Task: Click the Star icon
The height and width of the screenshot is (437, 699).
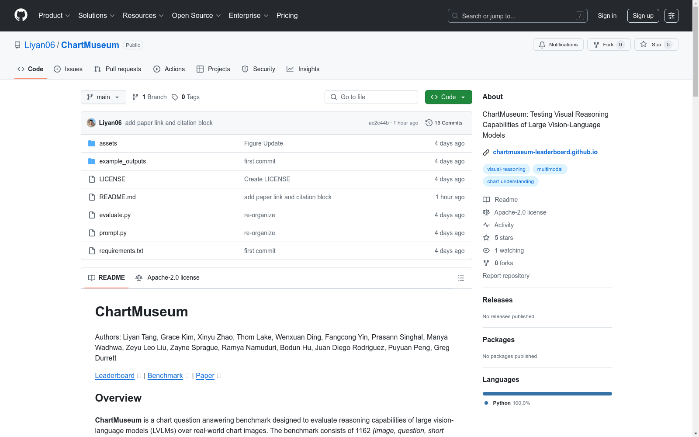Action: [644, 44]
